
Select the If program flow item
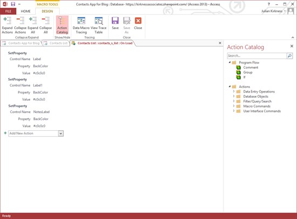tap(244, 77)
